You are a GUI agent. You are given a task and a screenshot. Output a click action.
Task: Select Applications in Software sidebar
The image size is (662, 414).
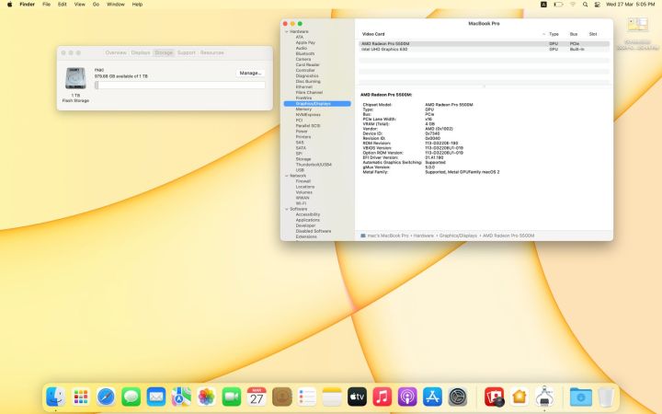(307, 220)
